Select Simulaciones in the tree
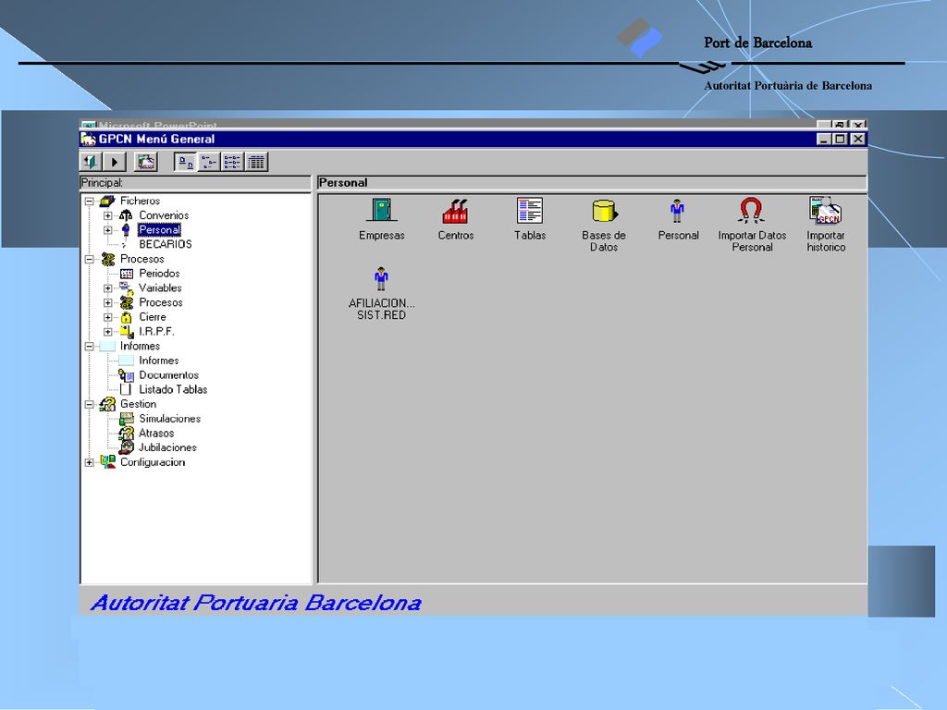This screenshot has height=710, width=947. (x=170, y=419)
